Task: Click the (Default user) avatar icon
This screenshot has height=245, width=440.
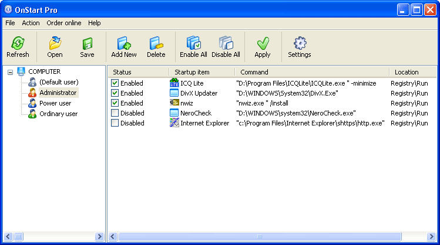Action: [32, 82]
